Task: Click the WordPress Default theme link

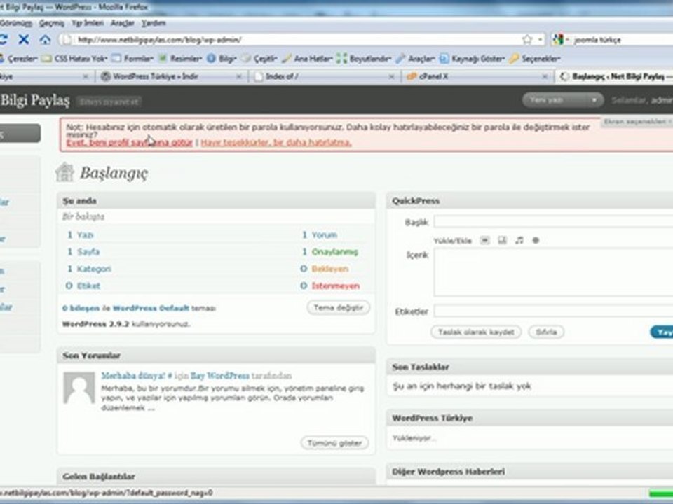Action: (x=151, y=308)
